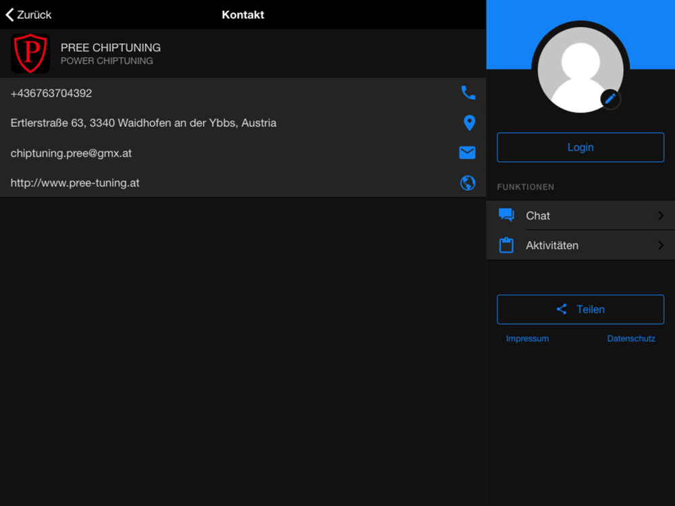The height and width of the screenshot is (506, 675).
Task: Click the phone number +436763704392
Action: point(51,93)
